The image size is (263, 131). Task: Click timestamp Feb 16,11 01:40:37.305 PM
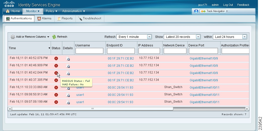[x=29, y=80]
